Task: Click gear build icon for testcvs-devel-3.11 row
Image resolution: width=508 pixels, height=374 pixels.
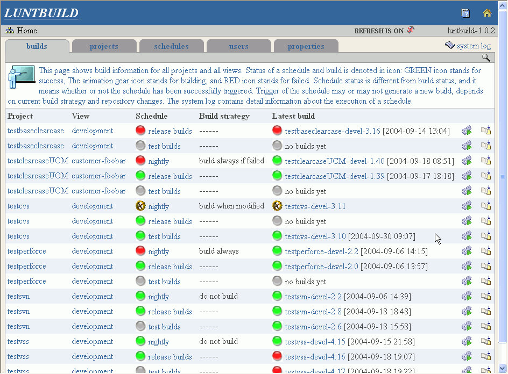Action: click(x=467, y=206)
